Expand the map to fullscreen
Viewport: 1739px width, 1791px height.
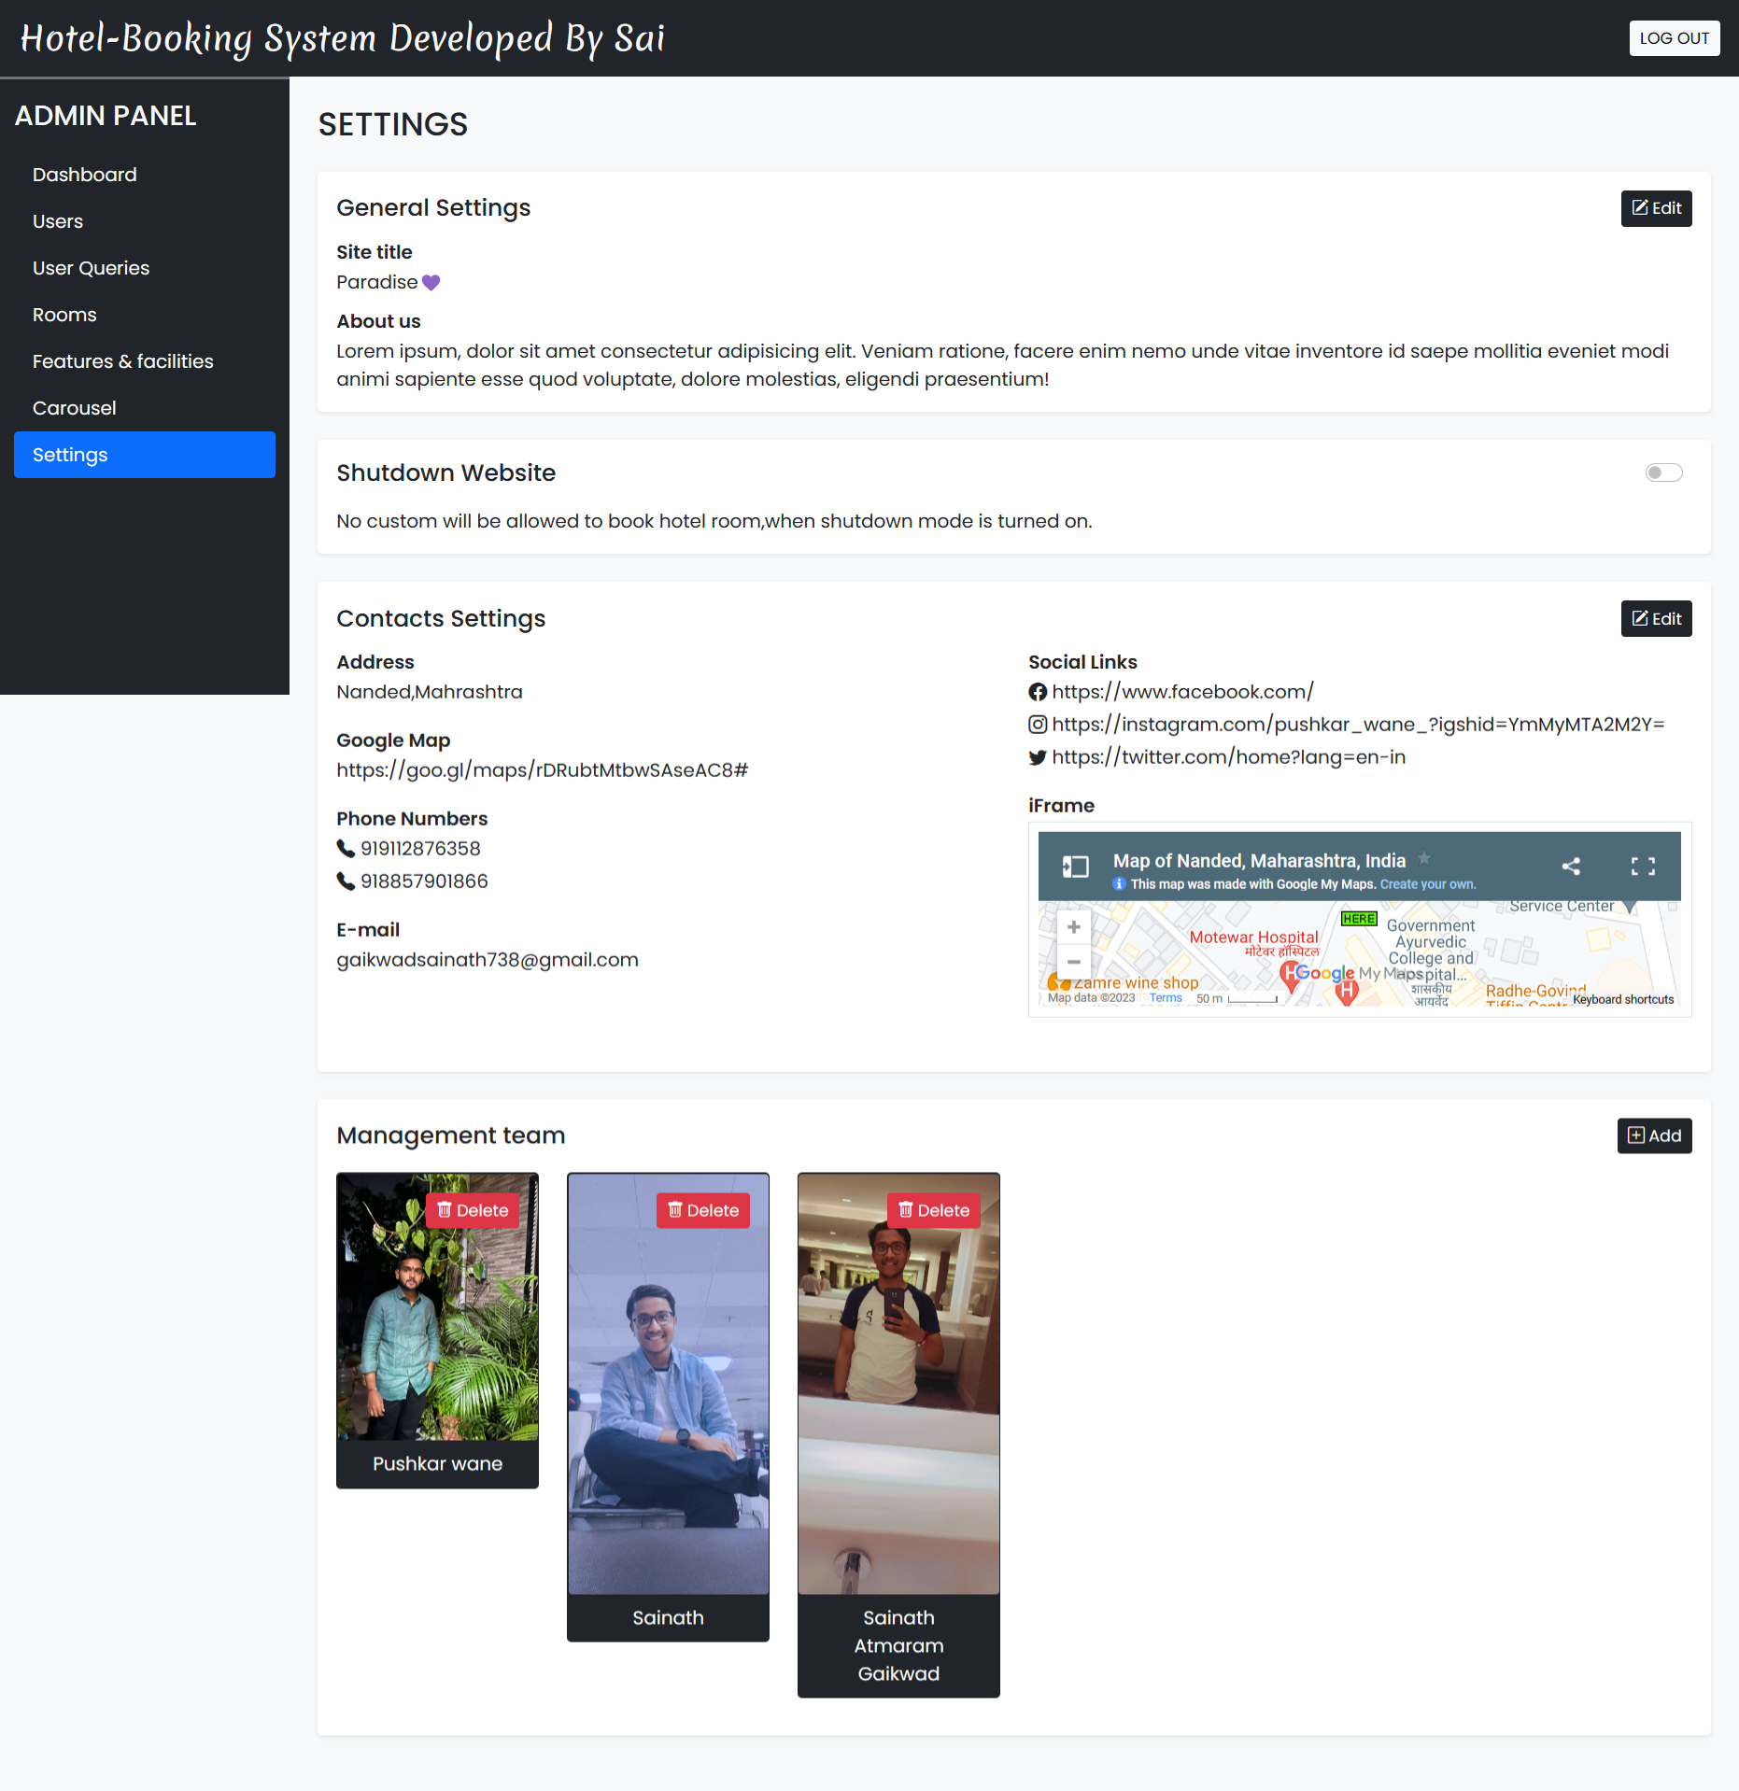pyautogui.click(x=1644, y=866)
